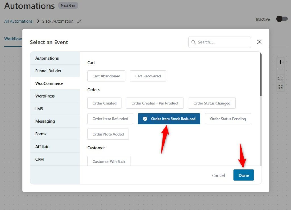The image size is (291, 210).
Task: Go to All Automations link
Action: 18,21
